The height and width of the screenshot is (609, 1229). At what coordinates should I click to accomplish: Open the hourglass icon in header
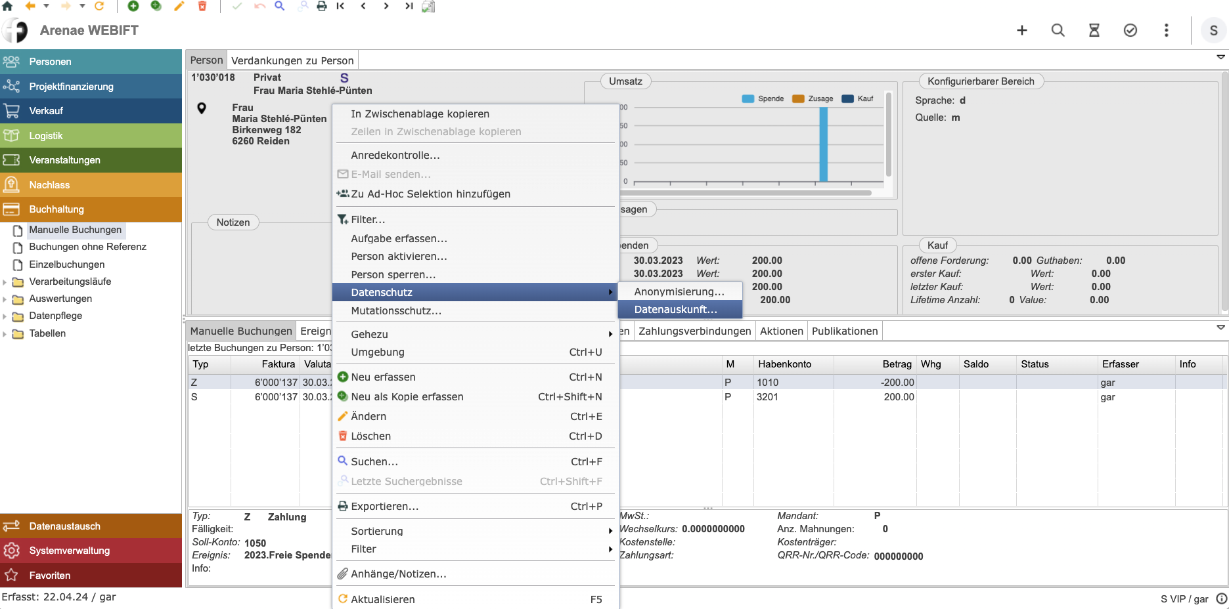[x=1094, y=30]
